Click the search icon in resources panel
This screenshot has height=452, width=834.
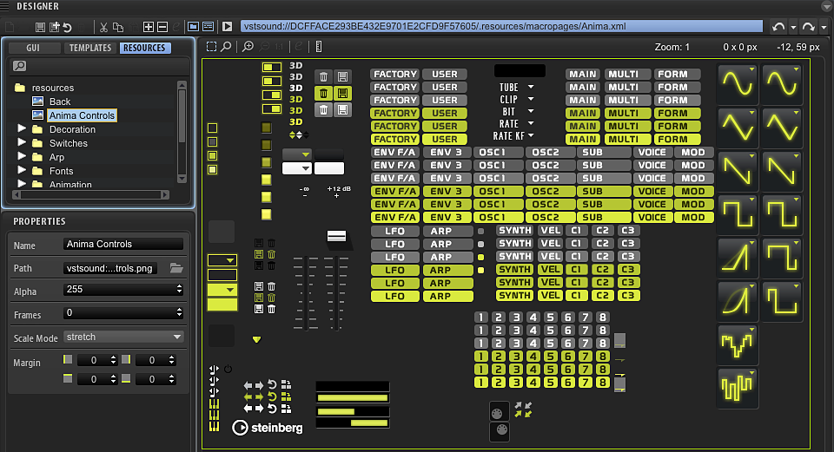[x=19, y=66]
